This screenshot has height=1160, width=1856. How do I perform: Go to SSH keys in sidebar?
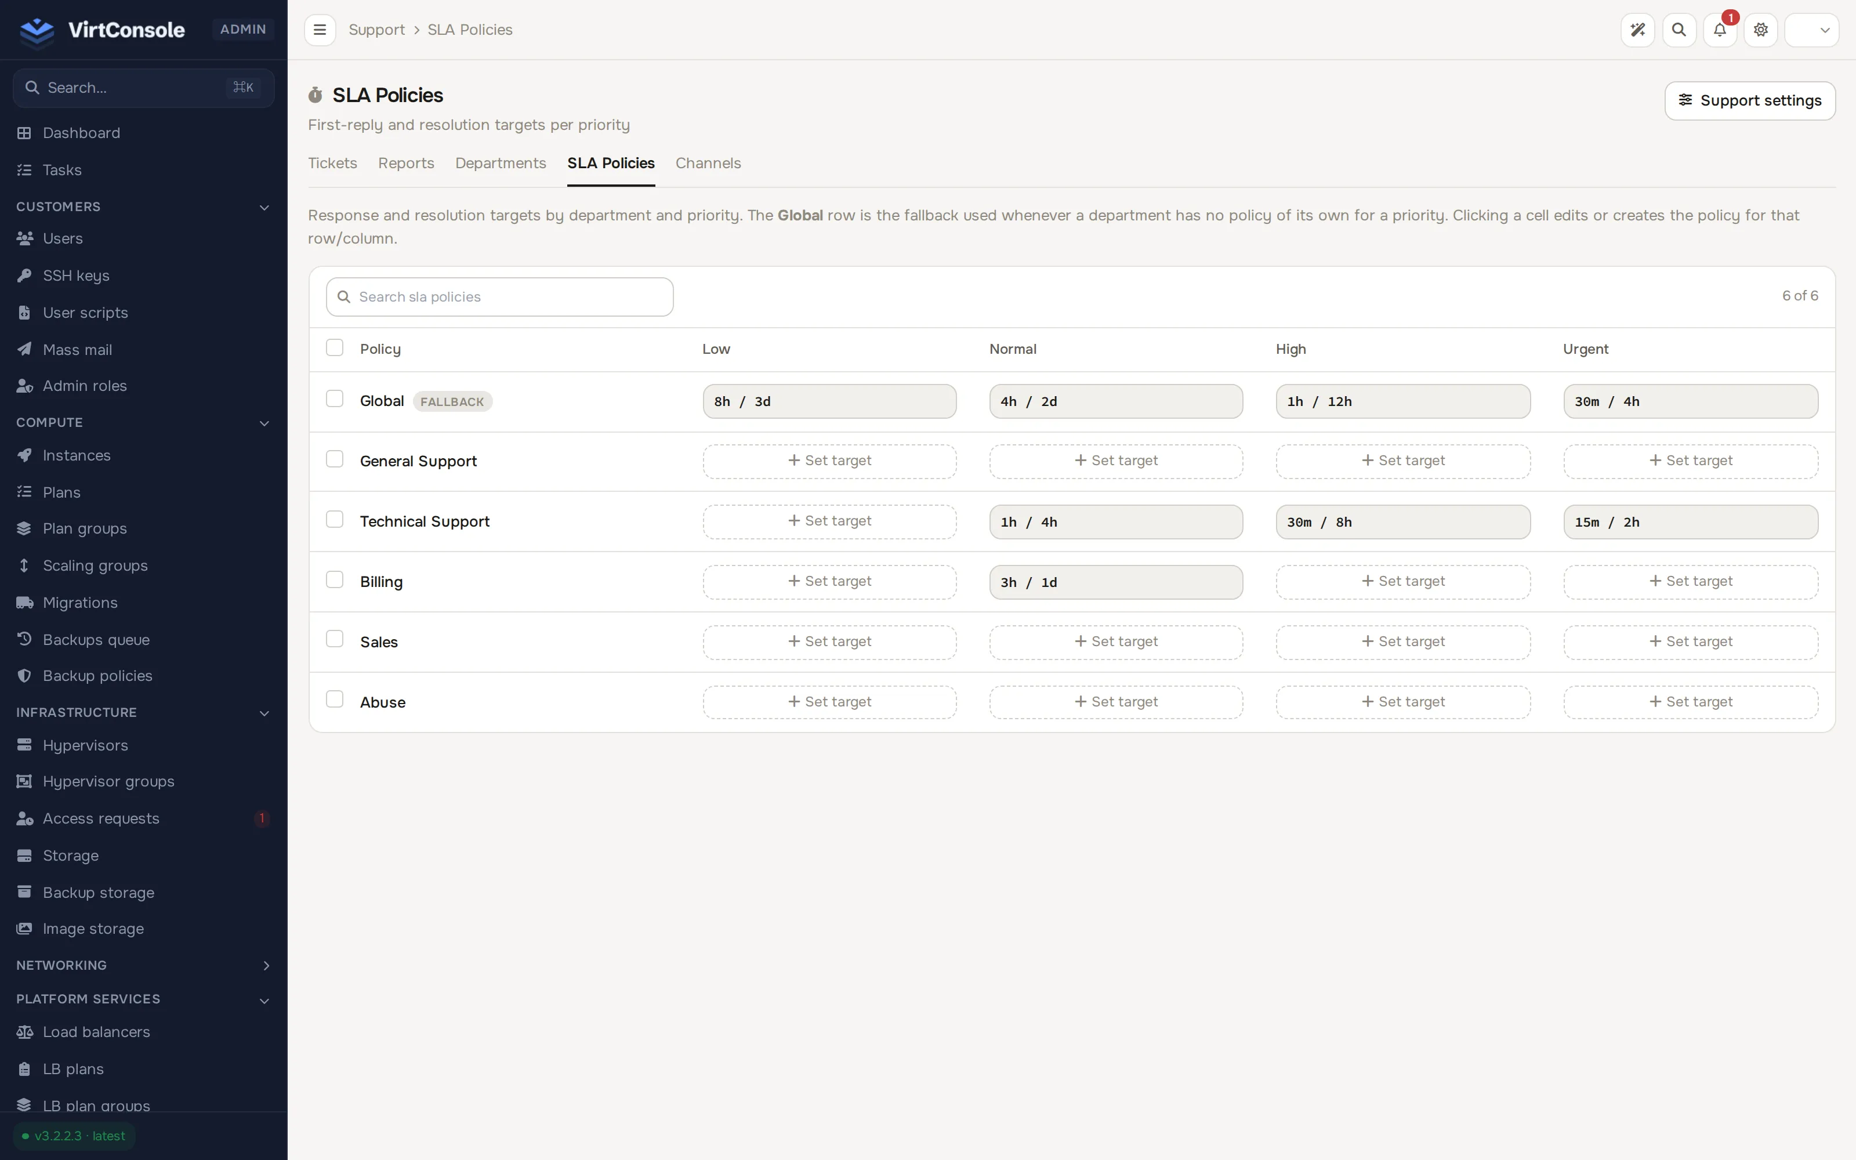click(x=143, y=275)
